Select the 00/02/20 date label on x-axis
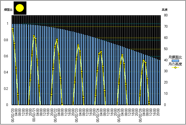Image resolution: width=186 pixels, height=125 pixels. coord(12,114)
